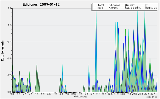Click the green Ediciones legend line swatch

tap(106, 5)
